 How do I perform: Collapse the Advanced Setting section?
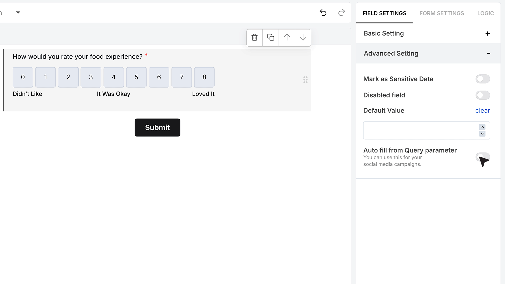(428, 53)
